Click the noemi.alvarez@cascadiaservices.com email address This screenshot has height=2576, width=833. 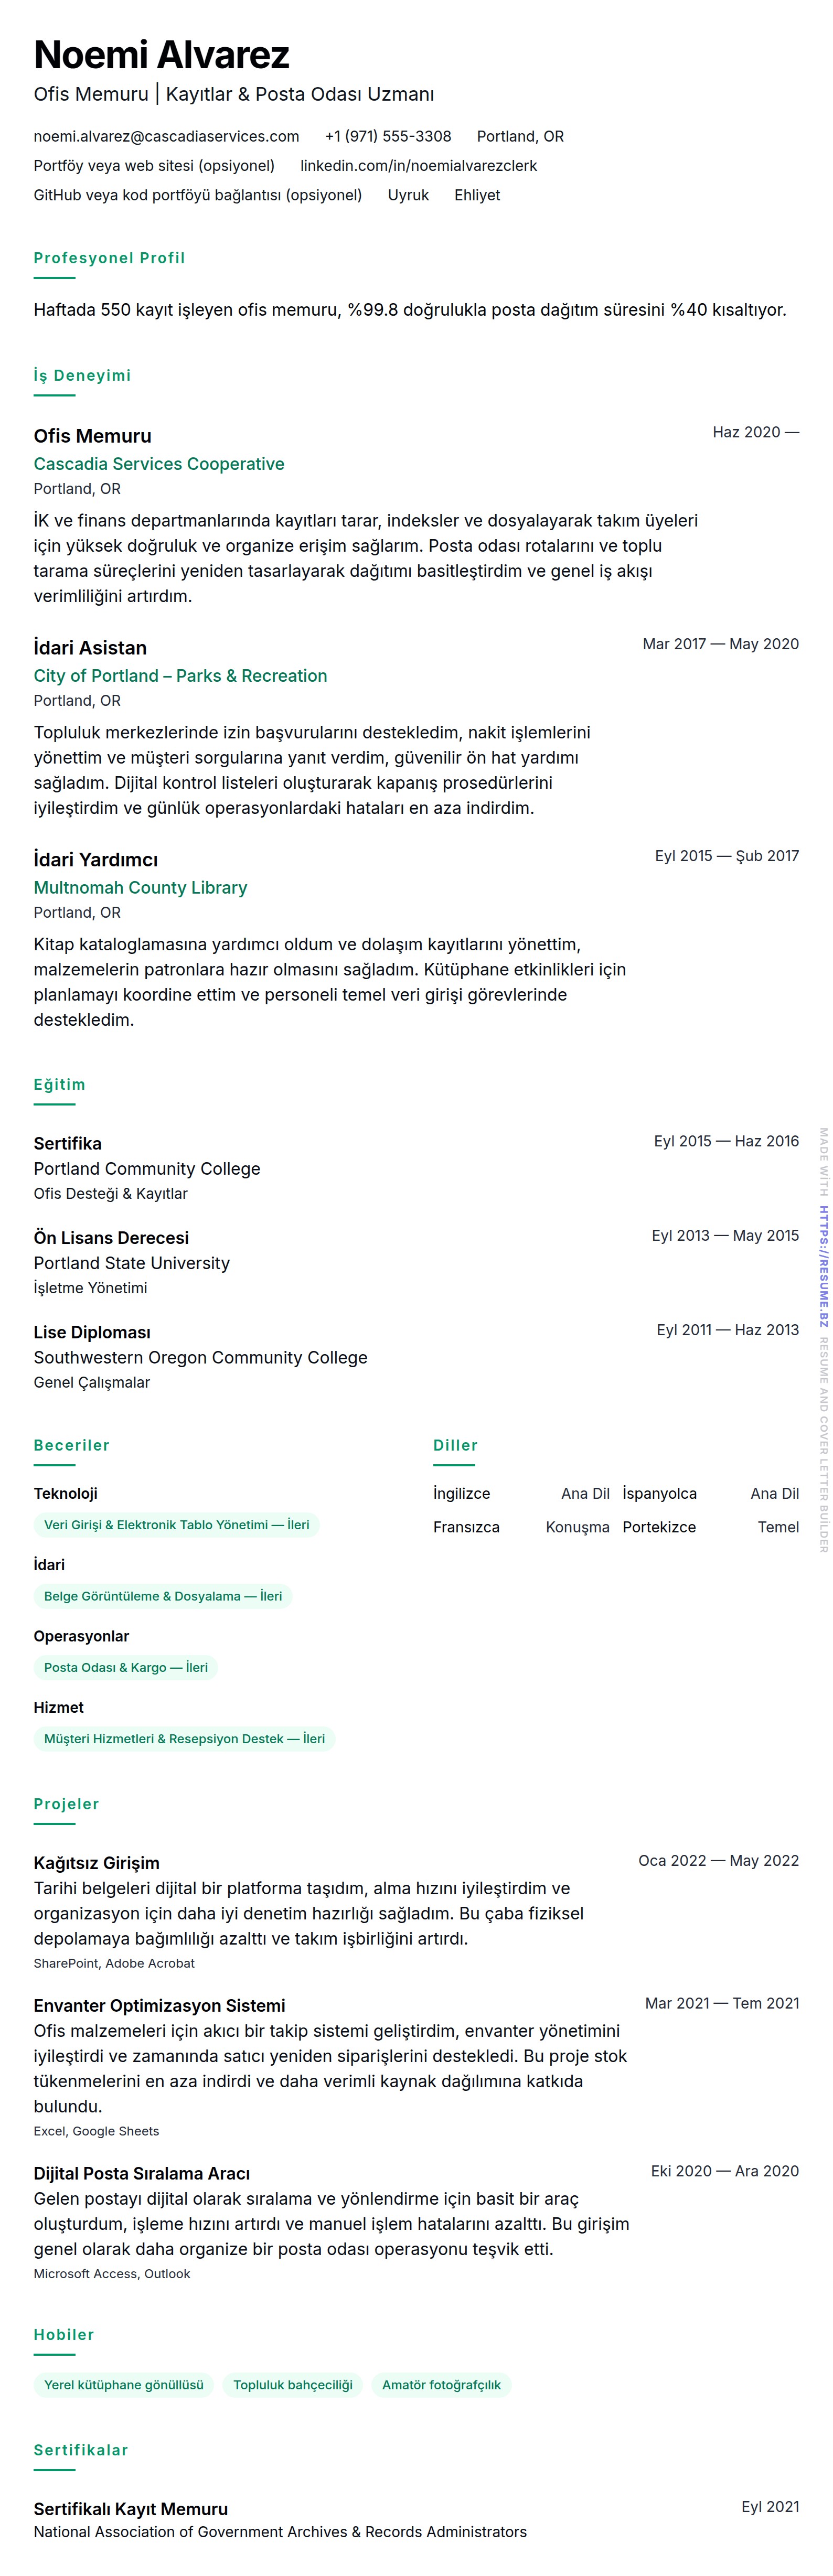coord(166,136)
